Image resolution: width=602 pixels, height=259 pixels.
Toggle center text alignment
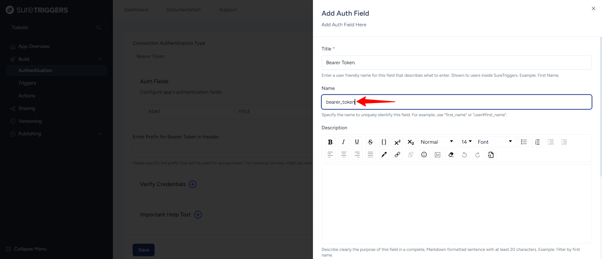pyautogui.click(x=344, y=155)
